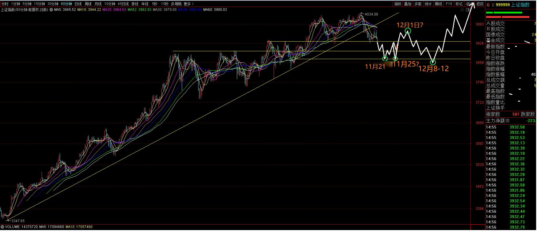537x233 pixels.
Task: Switch to the 日线 daily chart tab
Action: [78, 4]
